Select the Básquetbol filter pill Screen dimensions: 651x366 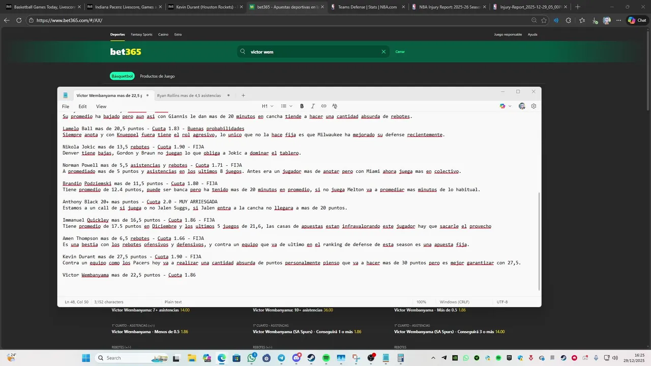point(122,76)
